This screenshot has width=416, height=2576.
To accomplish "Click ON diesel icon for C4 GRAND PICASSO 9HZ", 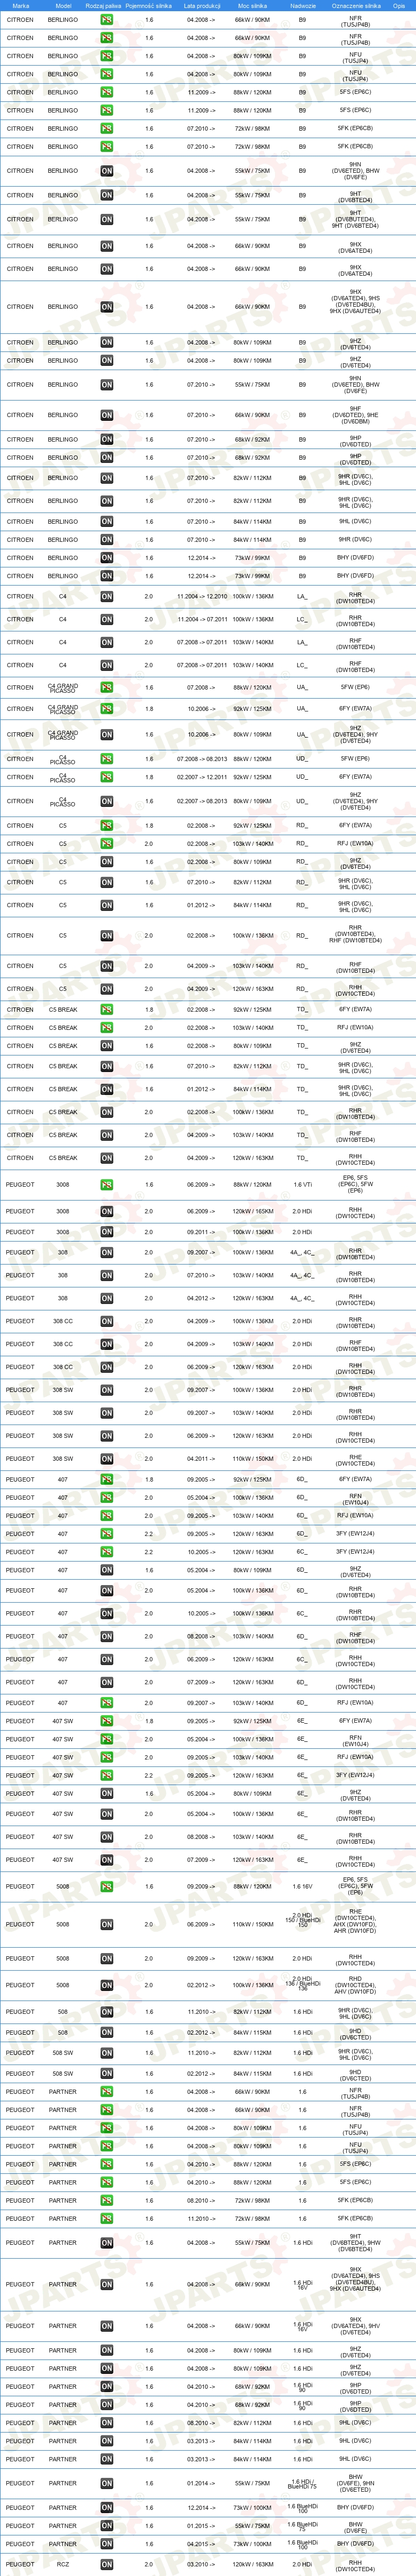I will pos(107,734).
